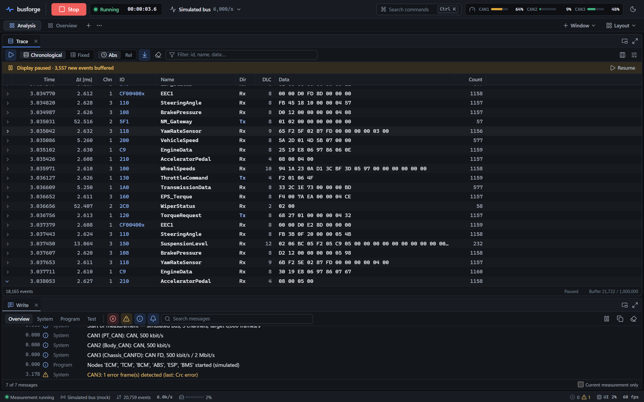Close the Trace panel tab

click(x=36, y=41)
